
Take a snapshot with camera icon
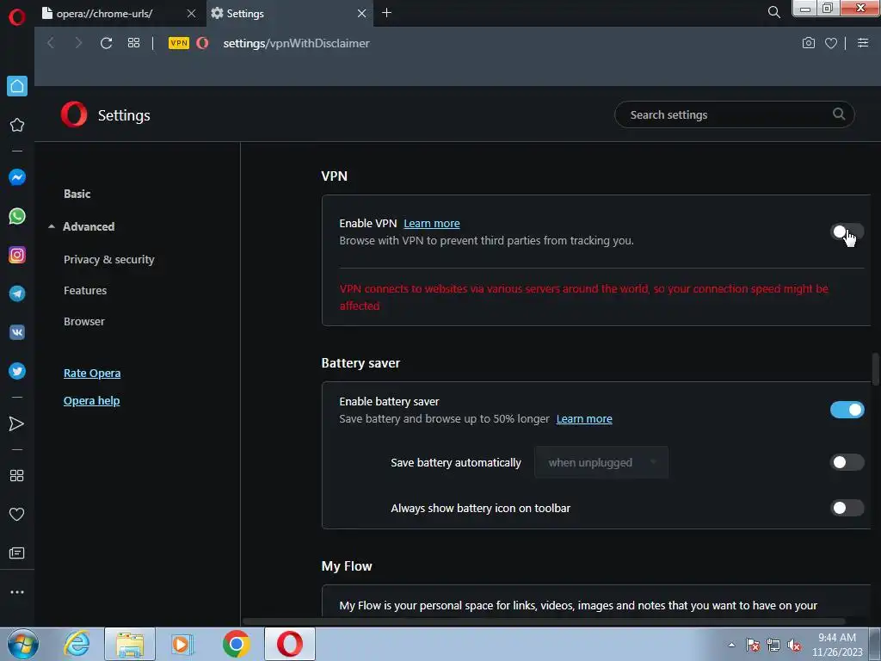point(809,43)
